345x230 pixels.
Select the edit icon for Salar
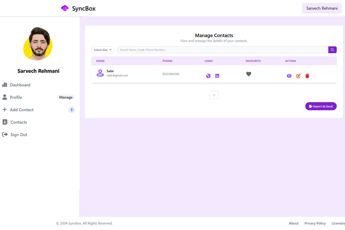coord(298,76)
